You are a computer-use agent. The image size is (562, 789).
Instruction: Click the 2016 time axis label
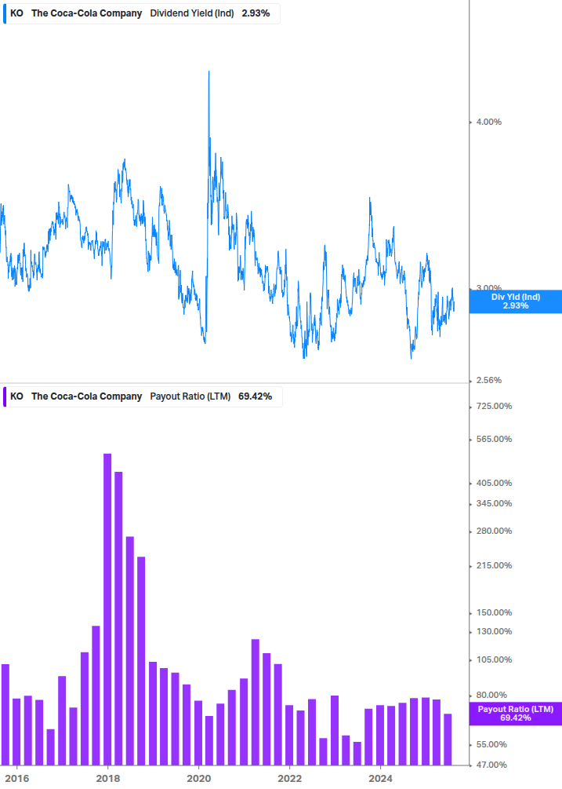(16, 779)
